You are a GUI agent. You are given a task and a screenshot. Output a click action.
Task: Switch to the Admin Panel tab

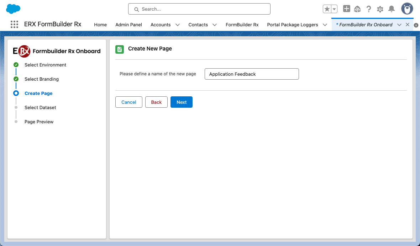click(x=128, y=25)
